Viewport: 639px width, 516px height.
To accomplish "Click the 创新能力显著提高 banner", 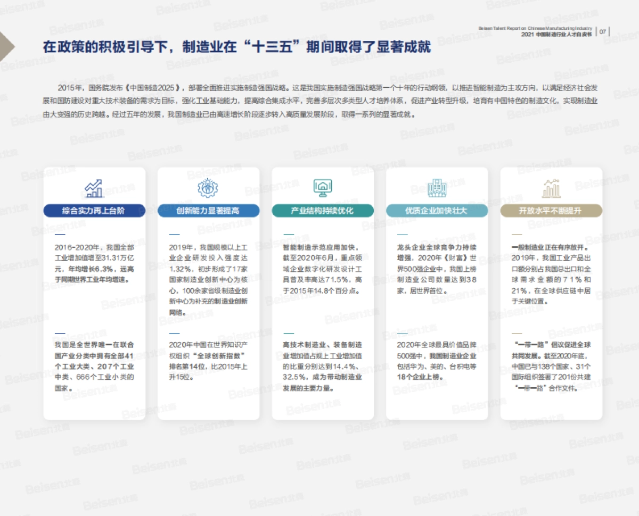I will click(x=208, y=211).
